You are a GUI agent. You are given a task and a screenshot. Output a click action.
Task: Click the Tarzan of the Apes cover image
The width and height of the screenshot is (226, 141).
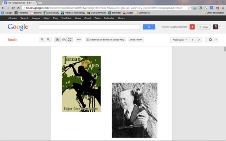81,84
